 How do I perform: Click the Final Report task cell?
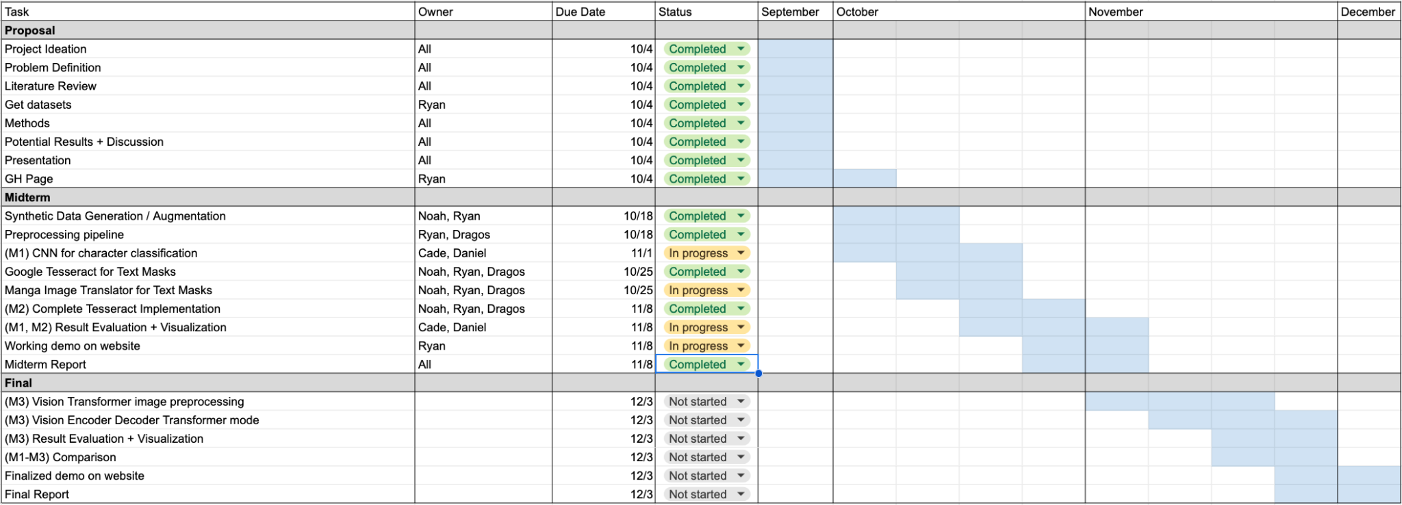coord(208,493)
